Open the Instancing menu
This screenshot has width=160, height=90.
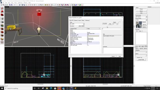[20, 3]
